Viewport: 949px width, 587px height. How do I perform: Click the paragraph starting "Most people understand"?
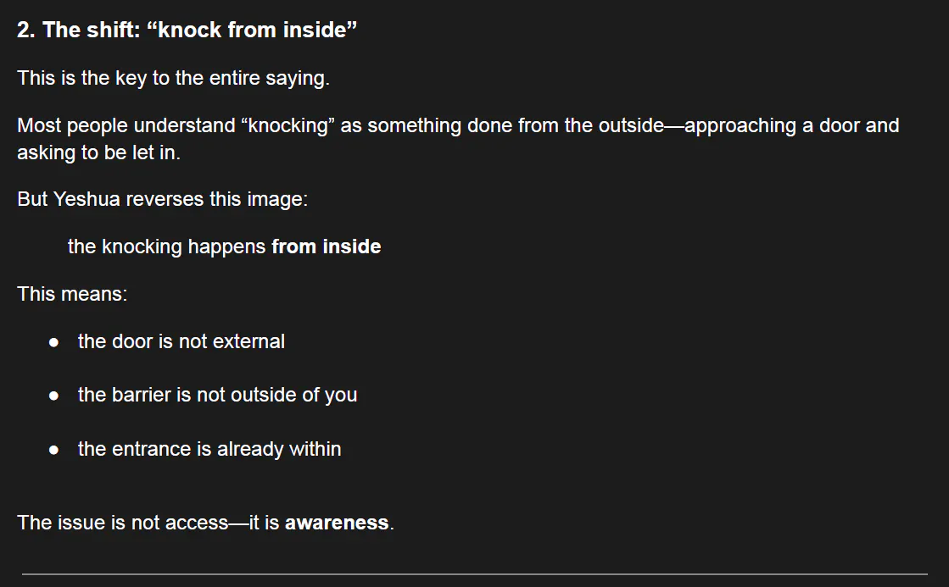pos(458,126)
